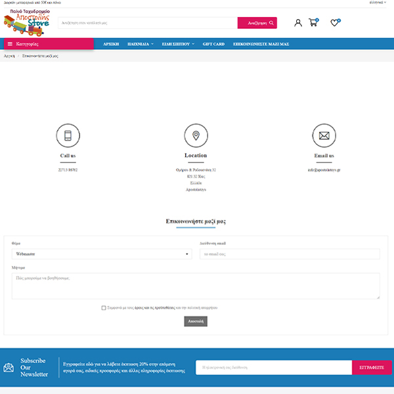Expand the ΕΙΔΗ ΣΠΙΤΙΟΥ menu
Image resolution: width=394 pixels, height=394 pixels.
(x=178, y=44)
